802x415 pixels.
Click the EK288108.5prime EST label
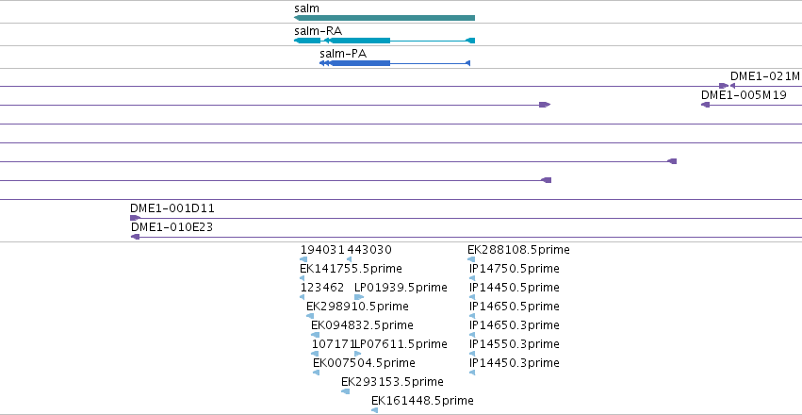click(518, 250)
